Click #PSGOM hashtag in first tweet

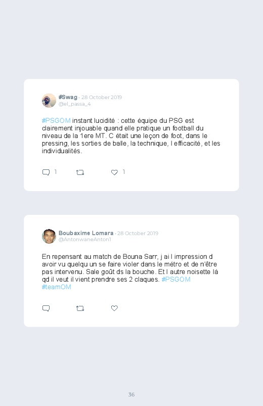(56, 121)
